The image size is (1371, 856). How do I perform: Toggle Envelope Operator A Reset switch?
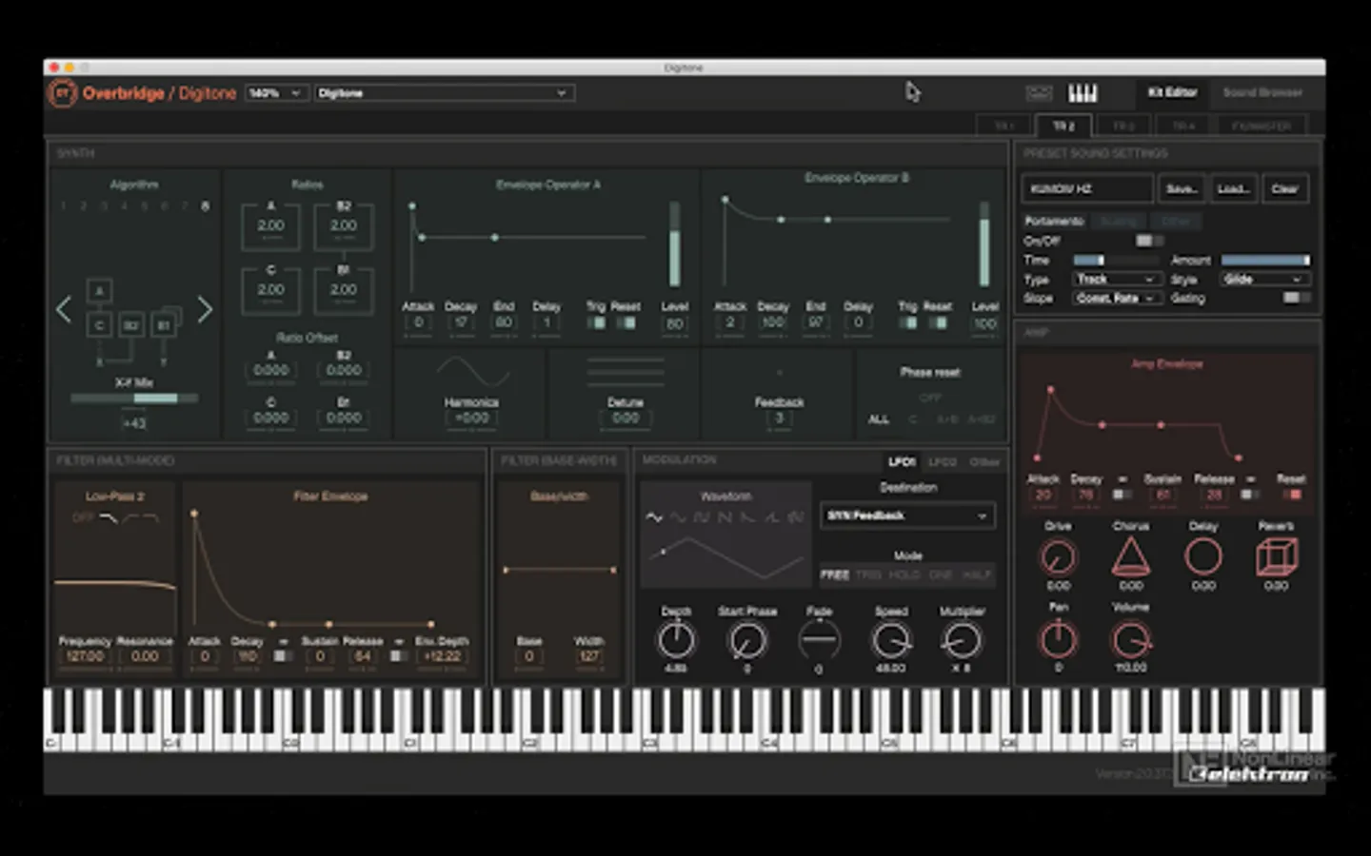pyautogui.click(x=626, y=323)
